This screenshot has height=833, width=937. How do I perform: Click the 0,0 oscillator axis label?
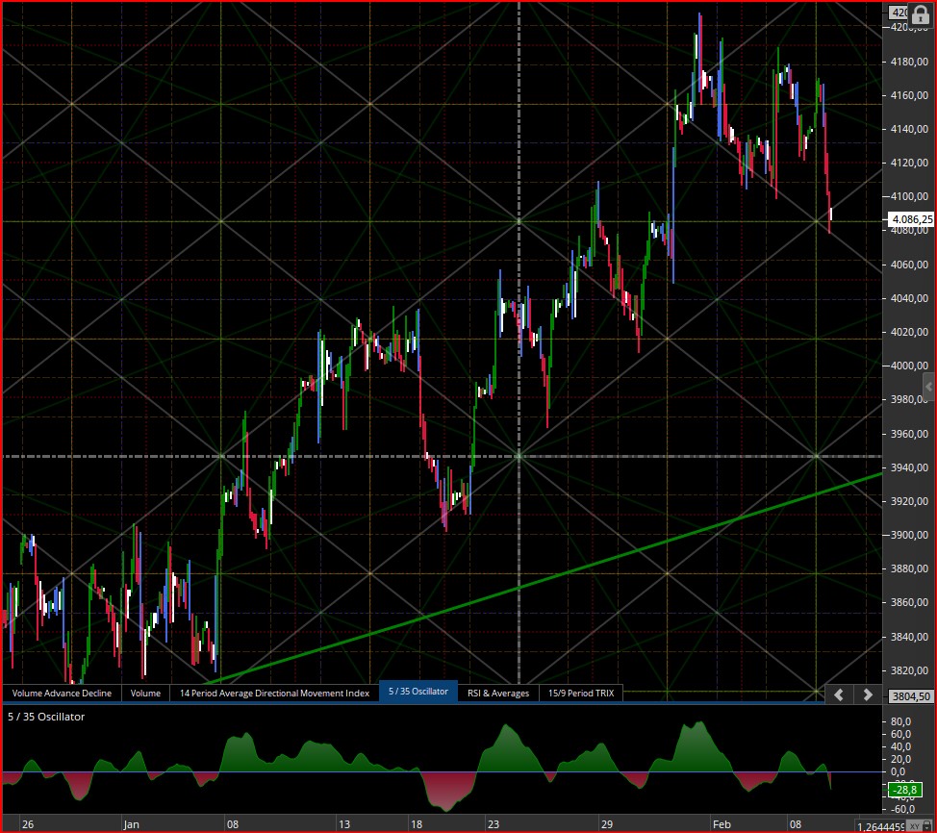point(899,771)
